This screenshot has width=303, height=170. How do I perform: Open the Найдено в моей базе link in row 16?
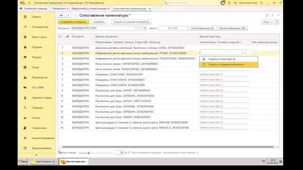[211, 127]
